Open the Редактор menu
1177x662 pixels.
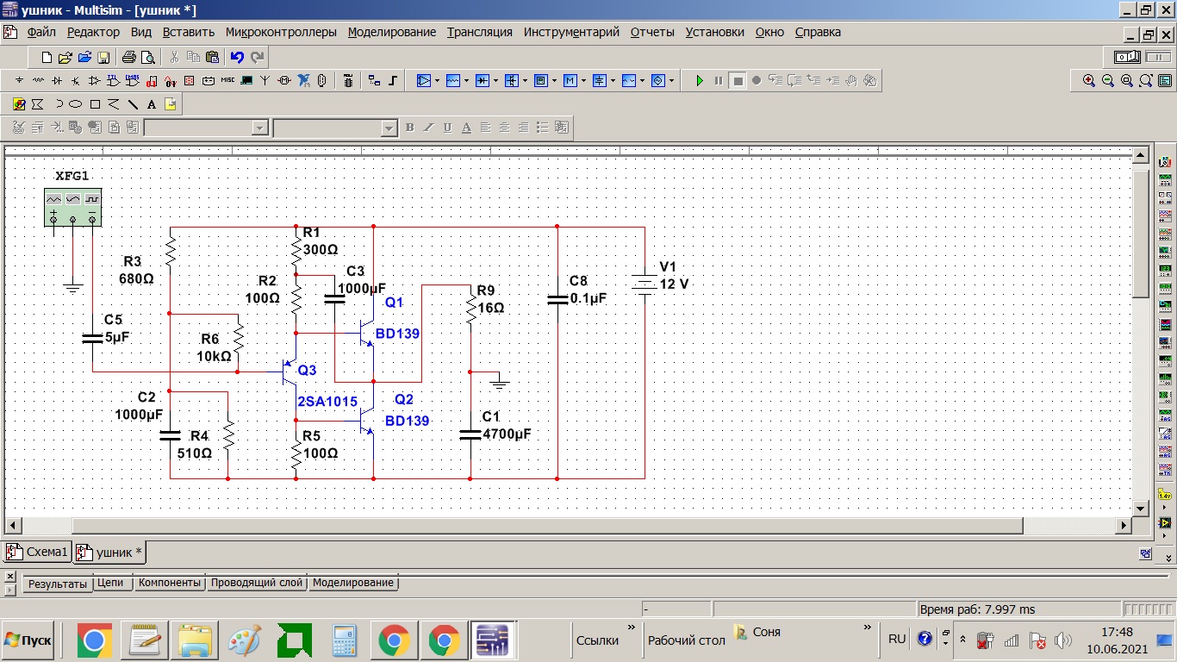[x=93, y=32]
